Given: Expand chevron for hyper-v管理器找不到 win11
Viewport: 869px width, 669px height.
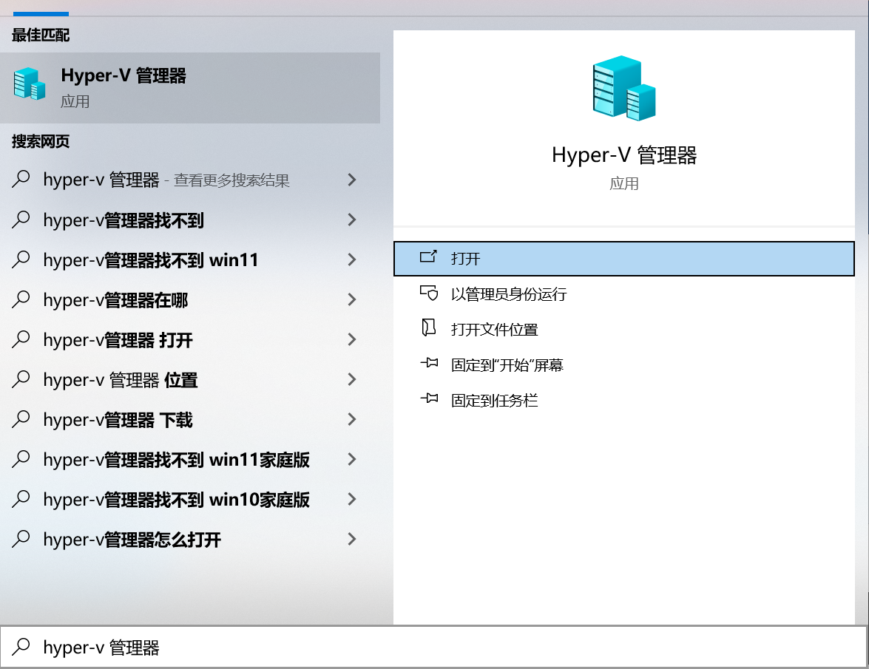Looking at the screenshot, I should [x=351, y=259].
